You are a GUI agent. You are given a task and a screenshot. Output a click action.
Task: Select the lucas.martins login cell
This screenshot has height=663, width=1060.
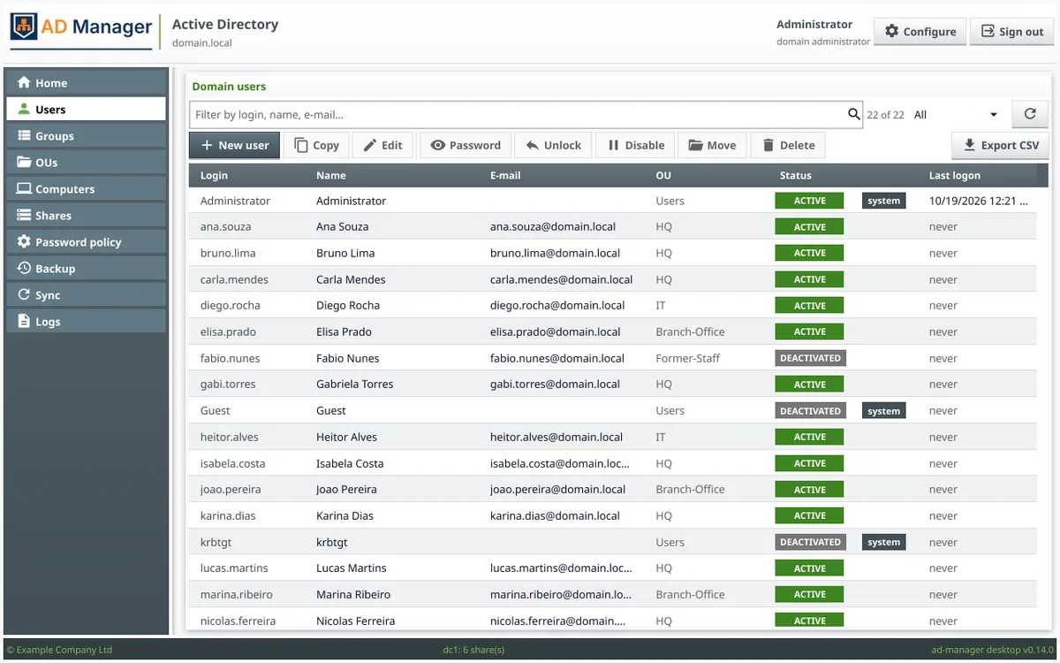pos(234,568)
